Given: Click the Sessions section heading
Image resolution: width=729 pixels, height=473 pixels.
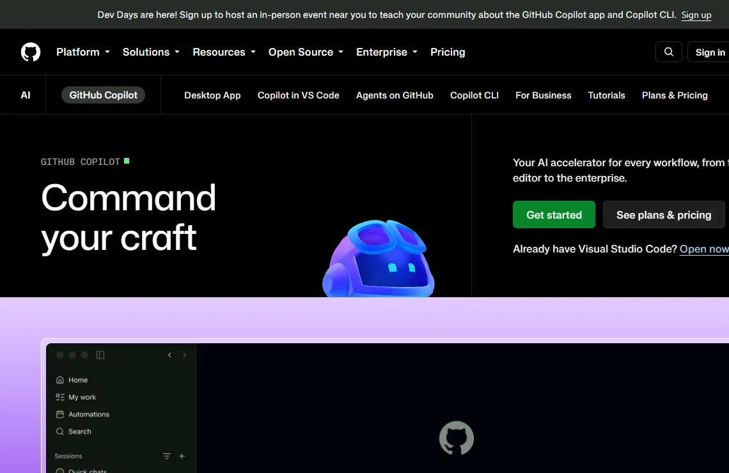Looking at the screenshot, I should [68, 456].
